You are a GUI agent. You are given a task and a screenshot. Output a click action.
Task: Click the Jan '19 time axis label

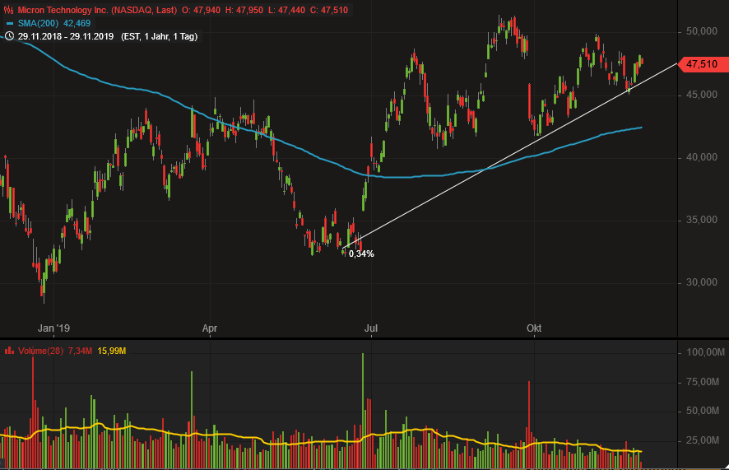[x=53, y=328]
